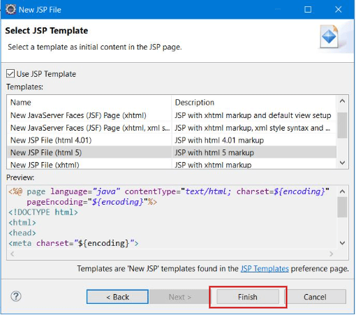Click preview horizontal scroll right arrow
Image resolution: width=356 pixels, height=315 pixels.
[x=332, y=254]
